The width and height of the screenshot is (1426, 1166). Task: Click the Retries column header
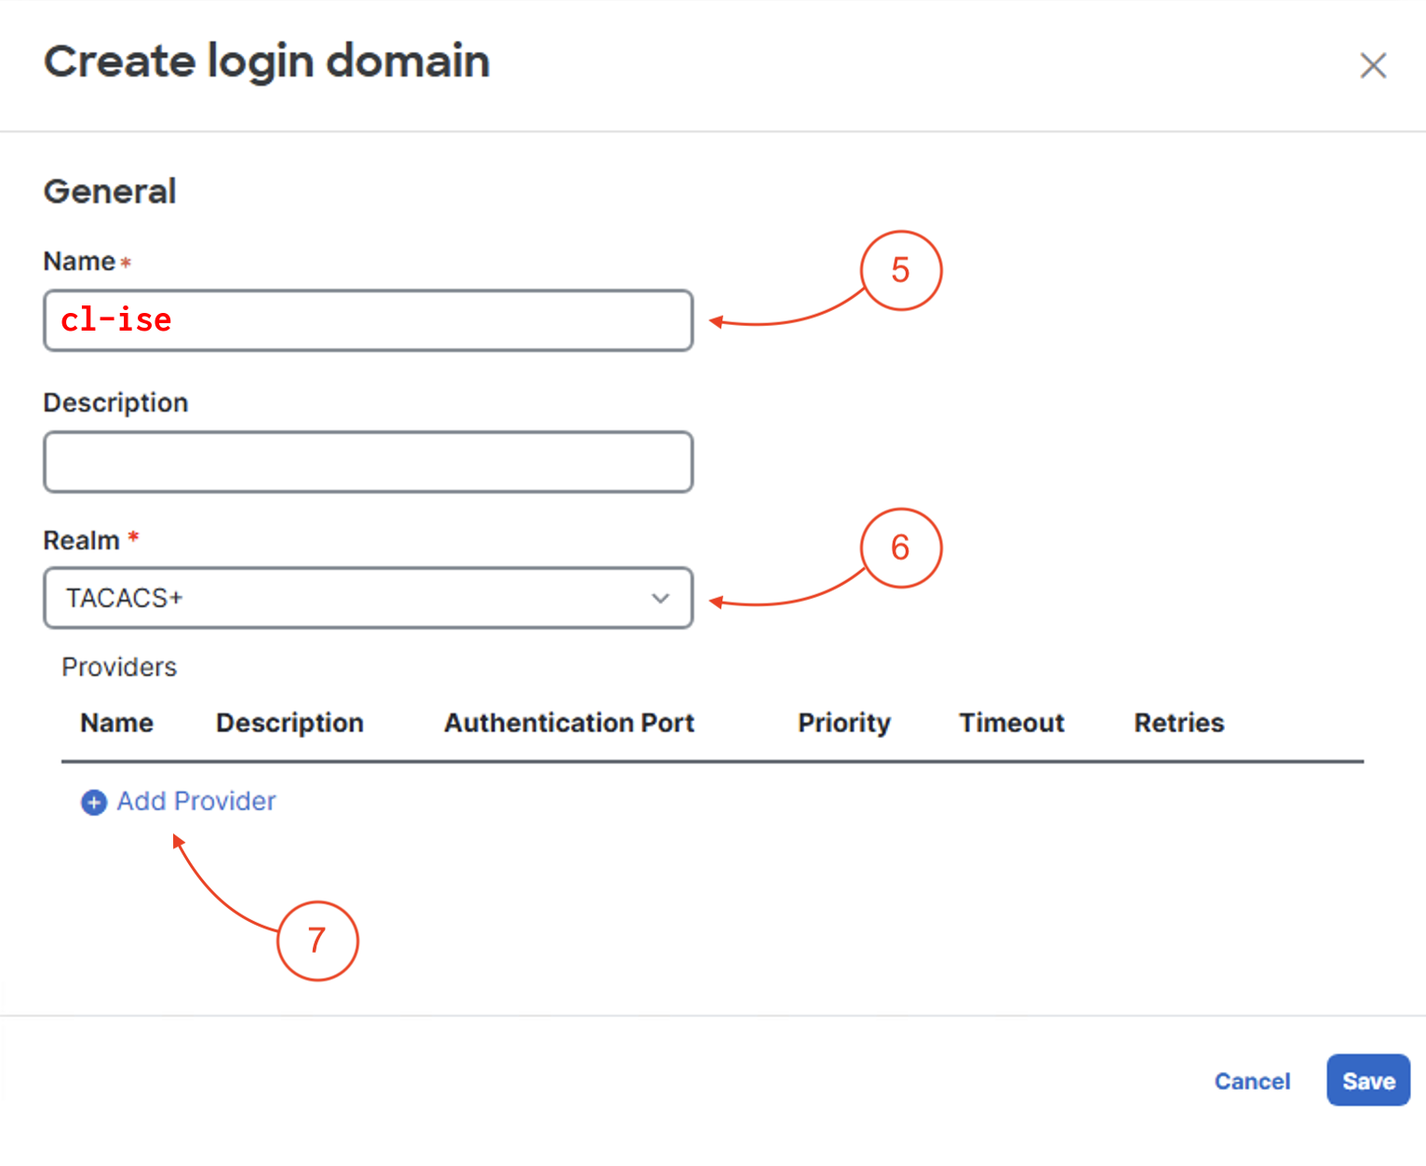1178,723
